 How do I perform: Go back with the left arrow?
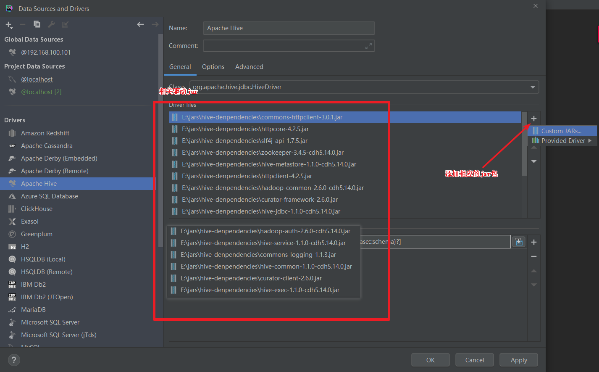coord(140,24)
